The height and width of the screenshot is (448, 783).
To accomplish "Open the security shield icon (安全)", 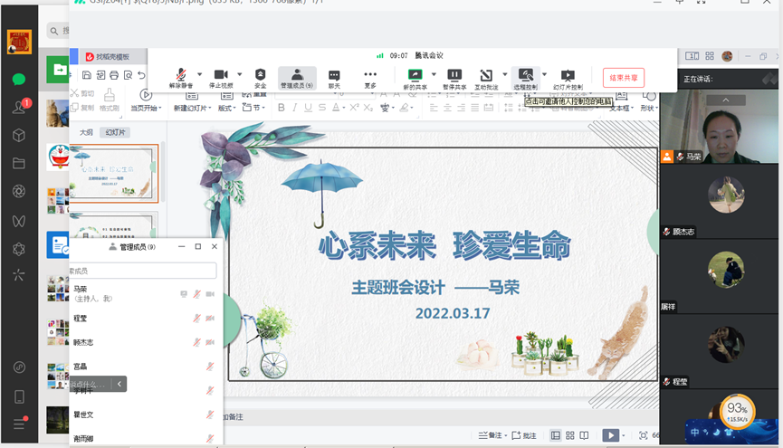I will click(261, 75).
